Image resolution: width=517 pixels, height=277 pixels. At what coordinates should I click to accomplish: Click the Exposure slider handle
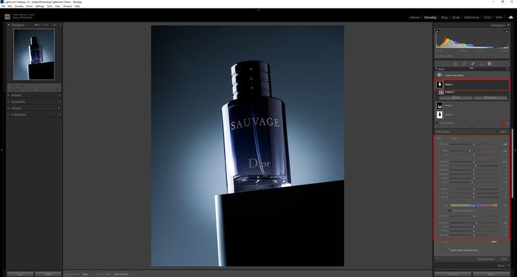coord(474,161)
